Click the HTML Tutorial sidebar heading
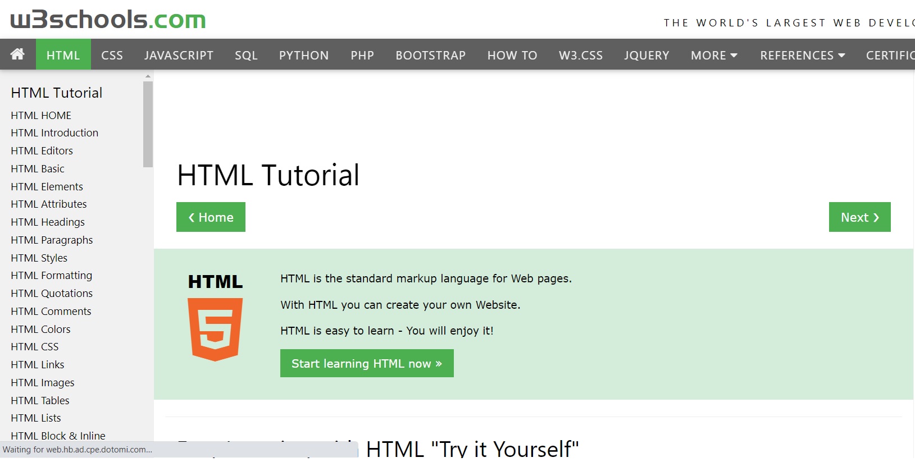This screenshot has width=915, height=462. tap(57, 93)
